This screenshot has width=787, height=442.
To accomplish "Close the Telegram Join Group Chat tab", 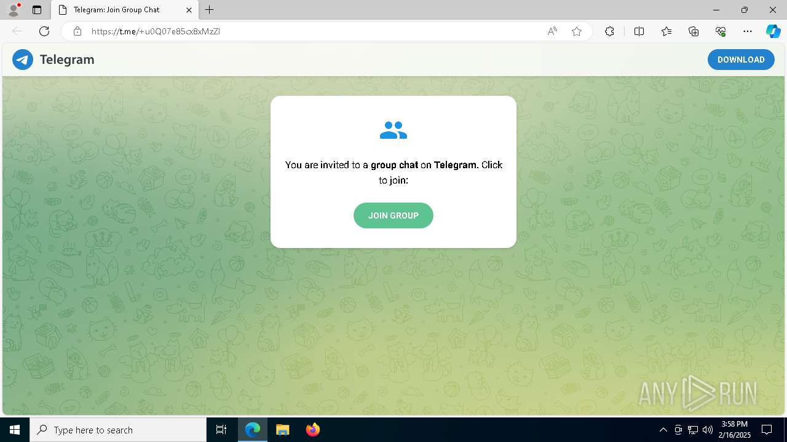I will pyautogui.click(x=189, y=10).
